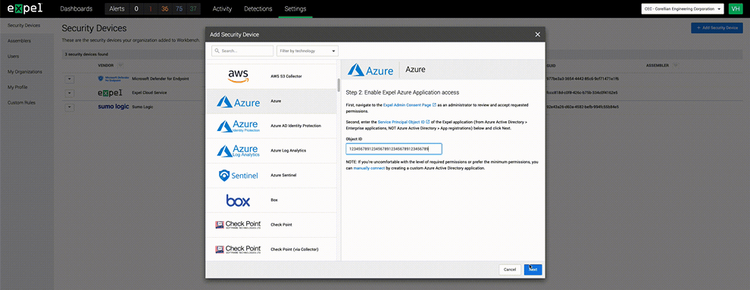Viewport: 750px width, 290px height.
Task: Open the Dashboards tab
Action: (76, 8)
